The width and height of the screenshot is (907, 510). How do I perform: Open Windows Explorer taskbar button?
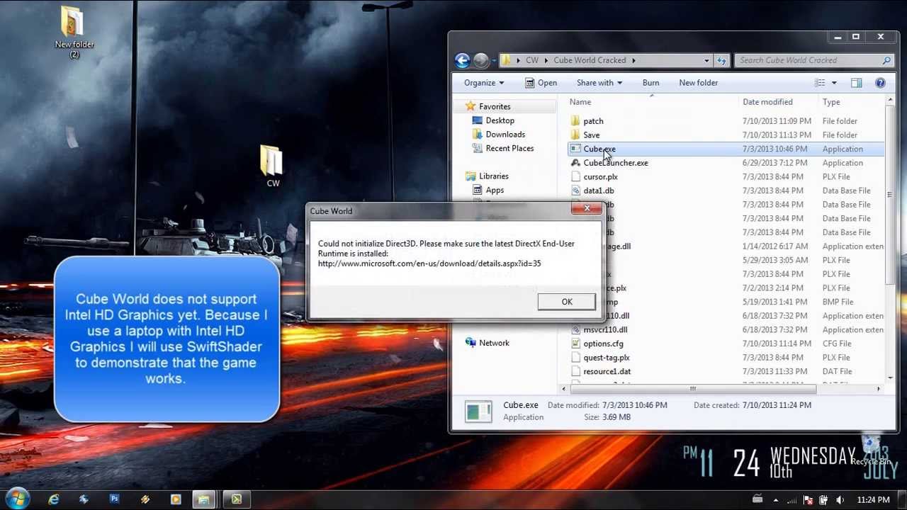click(x=203, y=499)
